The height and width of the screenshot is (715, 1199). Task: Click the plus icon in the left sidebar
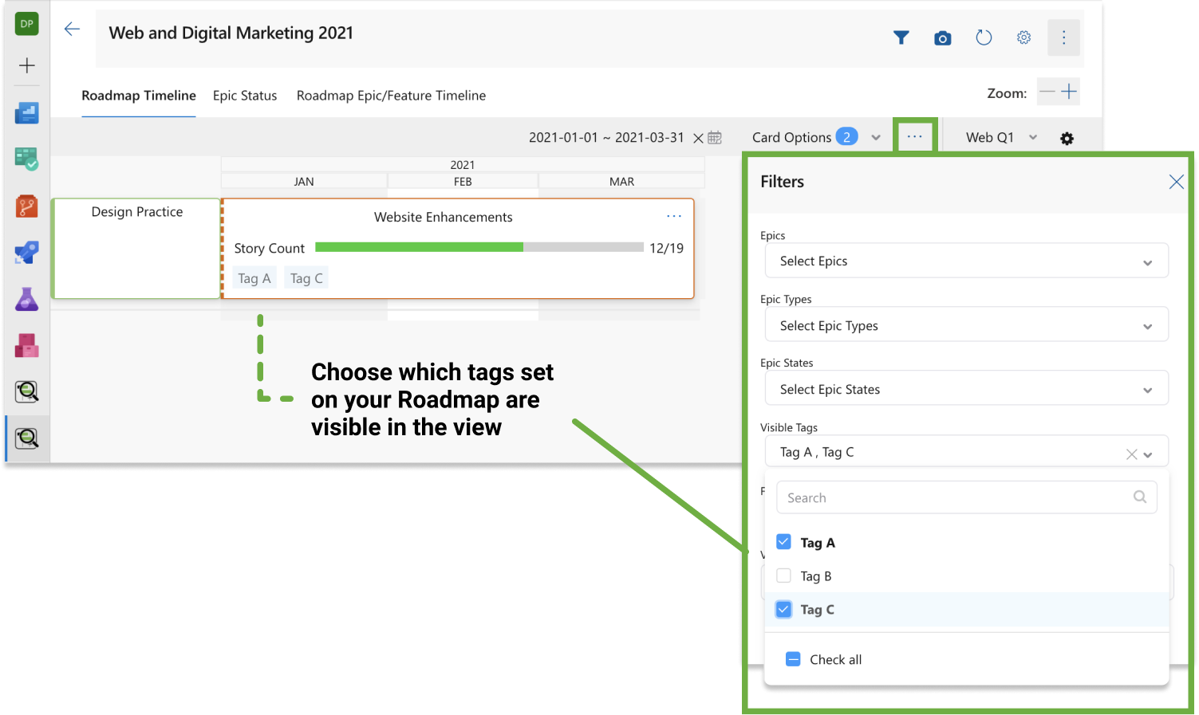coord(26,65)
